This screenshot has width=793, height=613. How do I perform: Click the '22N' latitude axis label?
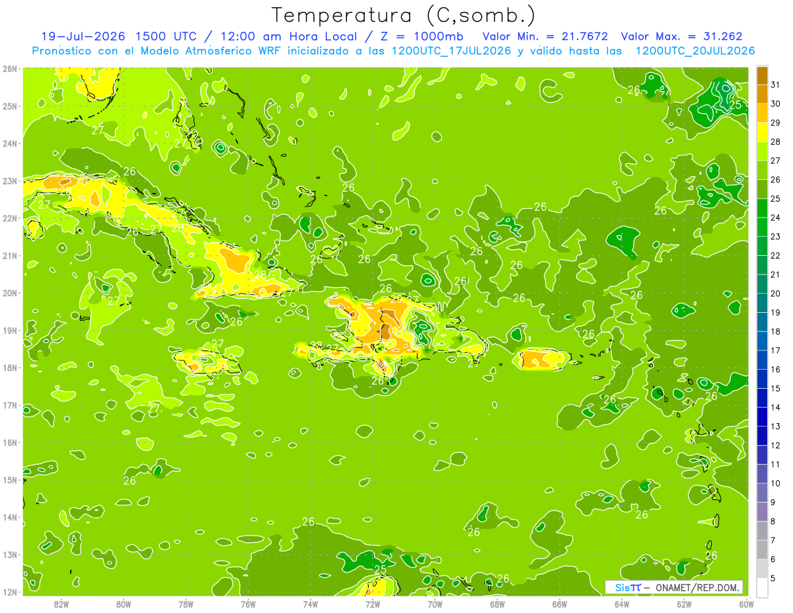click(10, 218)
